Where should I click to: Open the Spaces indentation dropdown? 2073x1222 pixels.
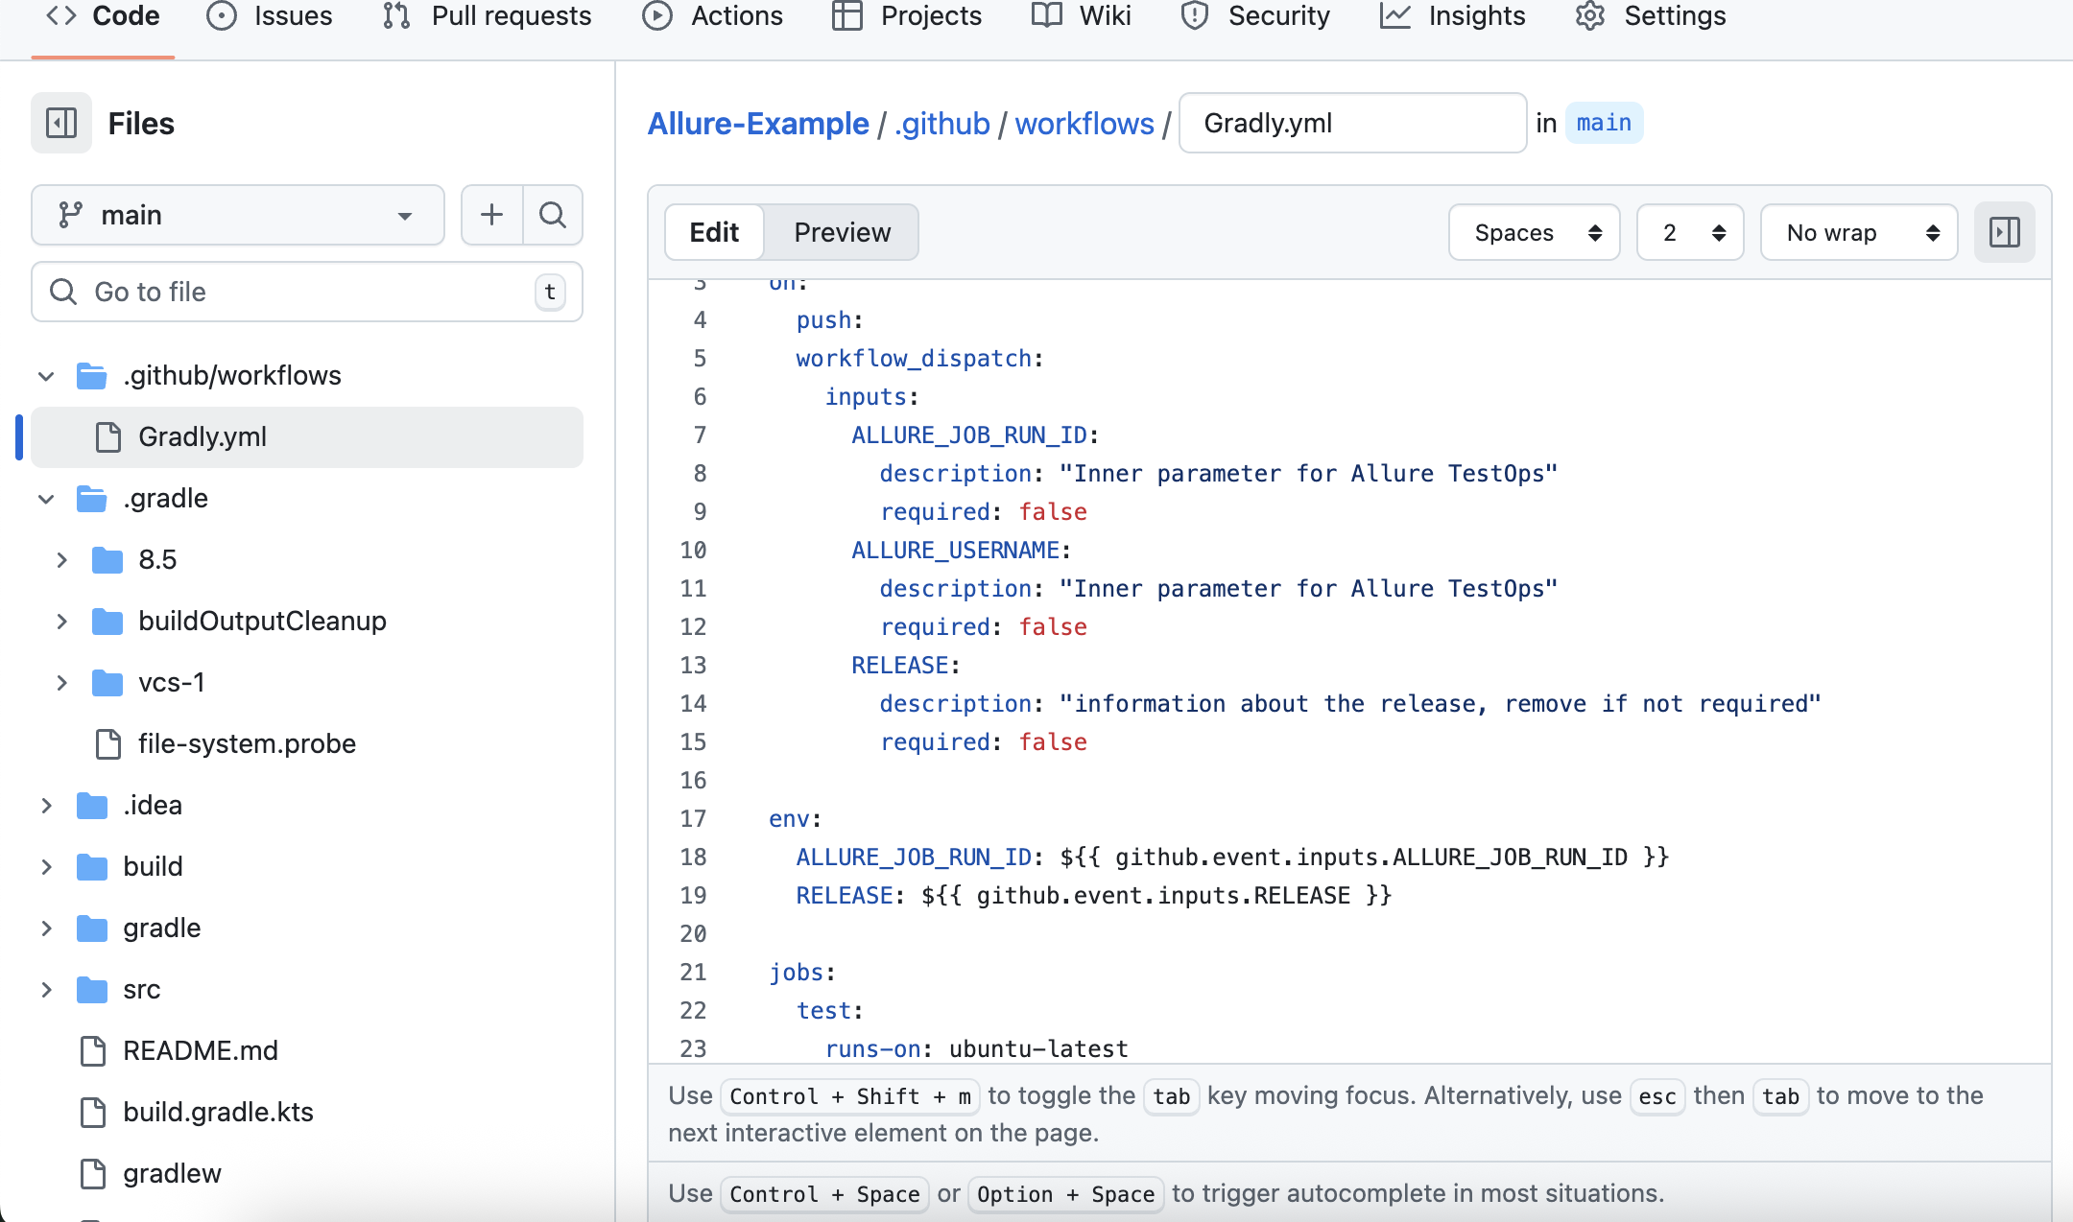(x=1533, y=232)
